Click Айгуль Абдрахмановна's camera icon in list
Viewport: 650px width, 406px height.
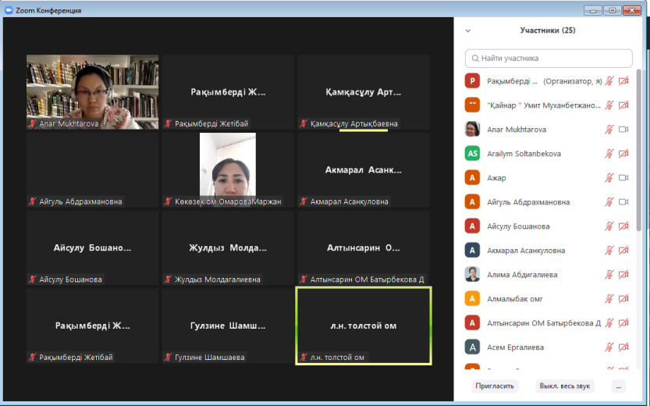(x=623, y=202)
